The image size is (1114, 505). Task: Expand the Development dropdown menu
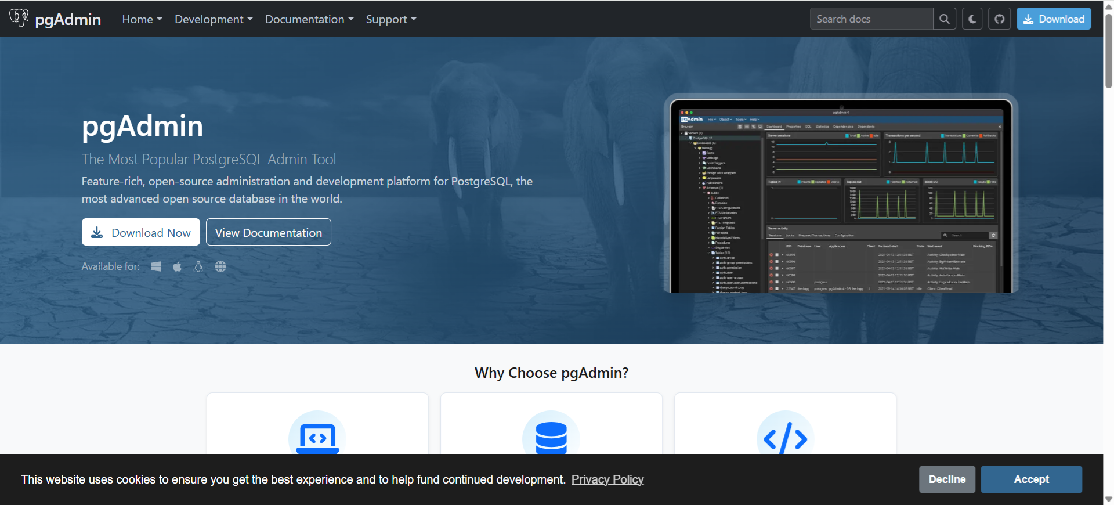click(x=214, y=19)
